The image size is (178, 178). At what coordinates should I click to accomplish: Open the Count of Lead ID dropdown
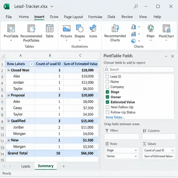point(172,150)
